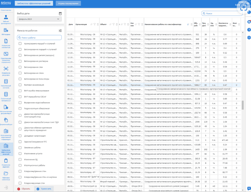Check Бетонирование стен
This screenshot has height=192, width=251.
[x=20, y=67]
